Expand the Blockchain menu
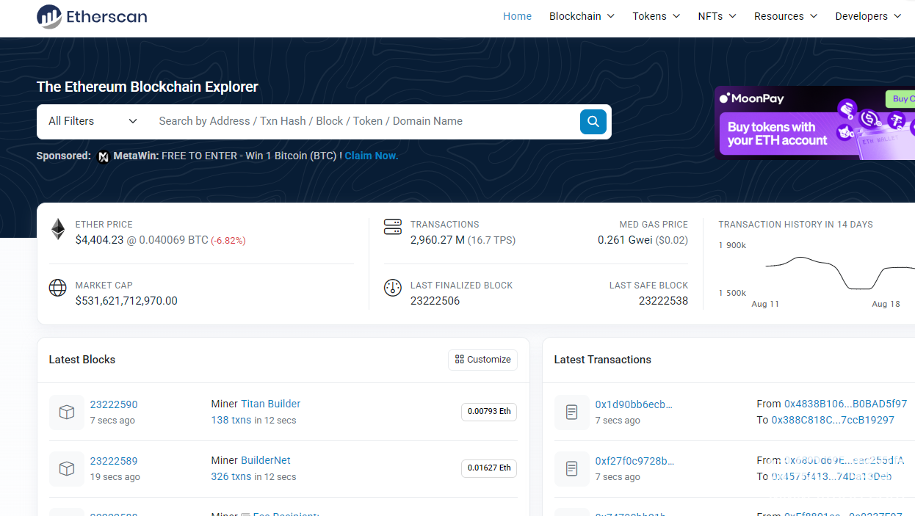This screenshot has height=516, width=915. [582, 16]
